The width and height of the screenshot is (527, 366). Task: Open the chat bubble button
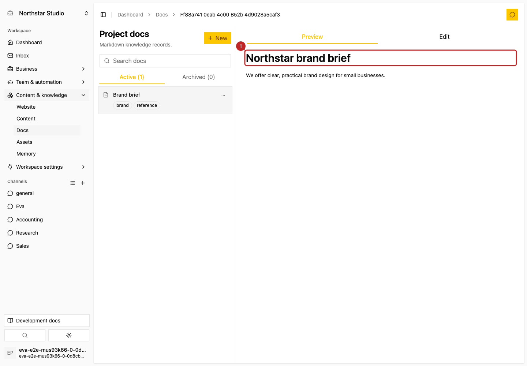[512, 15]
